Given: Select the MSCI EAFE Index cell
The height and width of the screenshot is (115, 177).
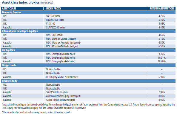Looking at the screenshot, I should coord(96,35).
